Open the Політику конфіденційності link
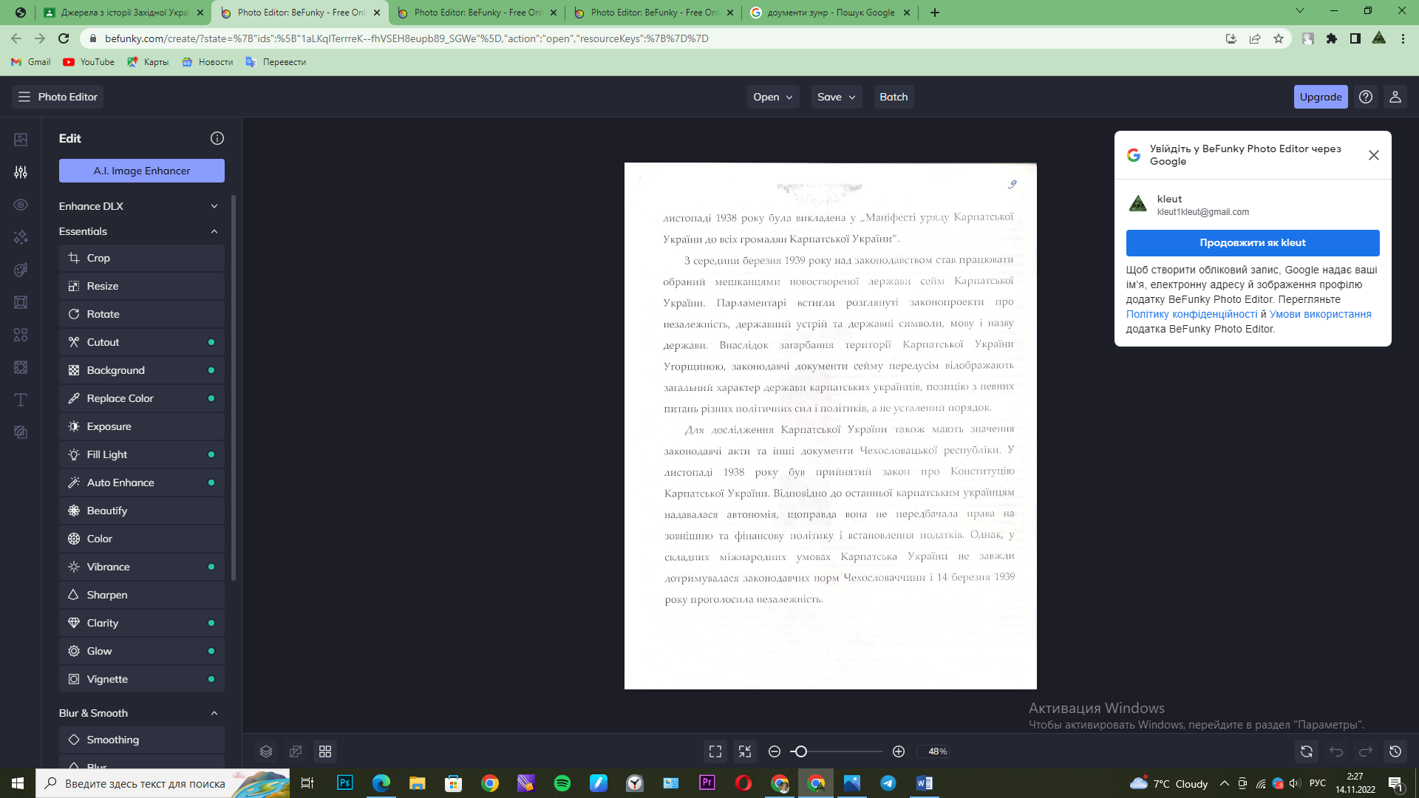The width and height of the screenshot is (1419, 798). tap(1191, 314)
